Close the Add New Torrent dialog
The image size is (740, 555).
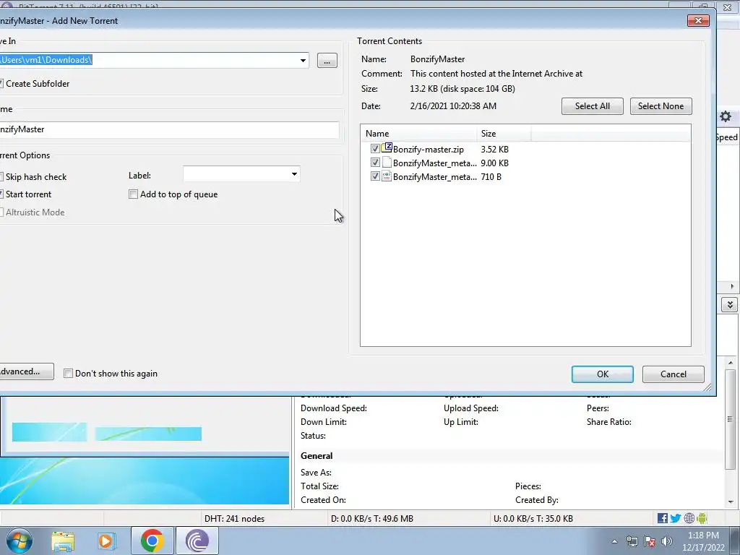pyautogui.click(x=699, y=20)
